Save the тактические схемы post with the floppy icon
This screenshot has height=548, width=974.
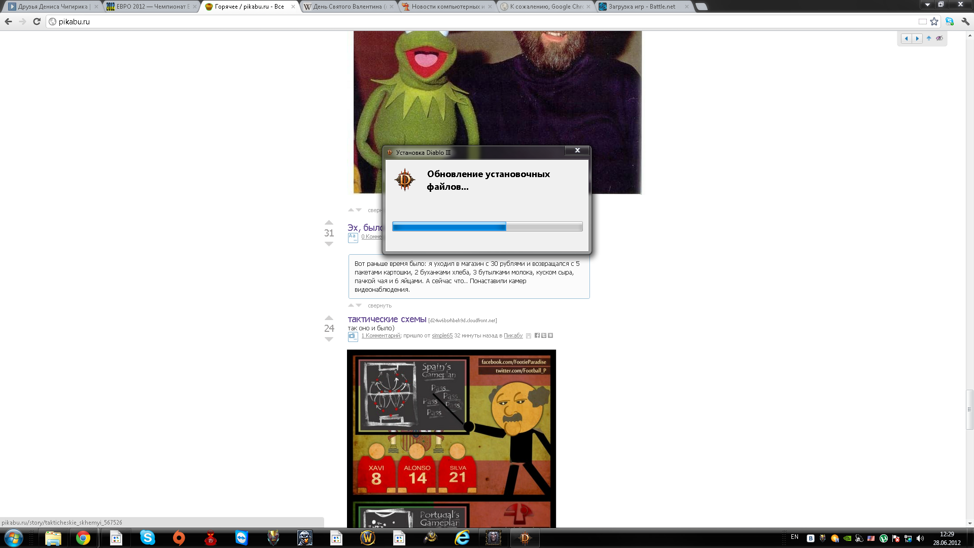[529, 336]
